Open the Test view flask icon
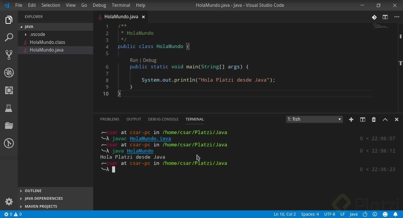 [9, 108]
